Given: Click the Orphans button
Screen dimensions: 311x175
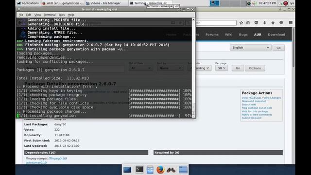Looking at the screenshot, I should (255, 68).
